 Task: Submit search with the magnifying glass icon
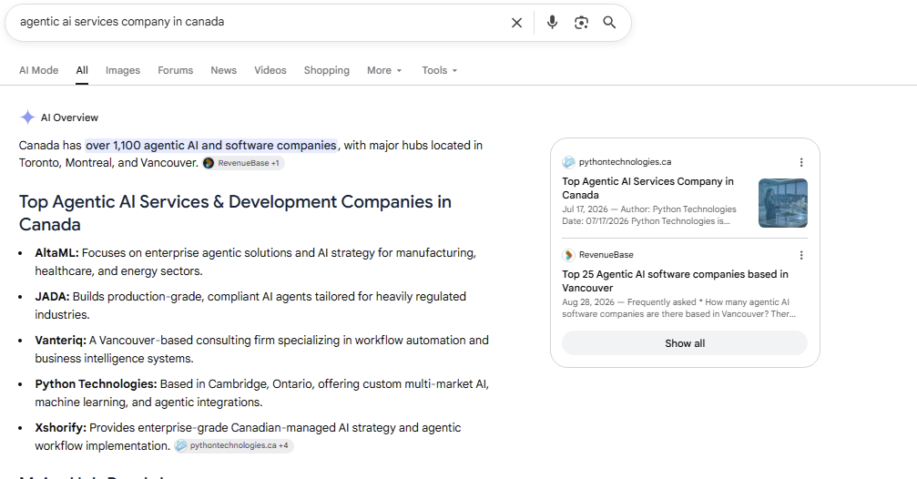click(609, 22)
